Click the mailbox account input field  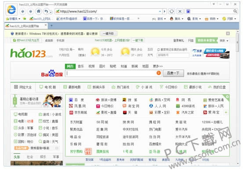coord(173,55)
